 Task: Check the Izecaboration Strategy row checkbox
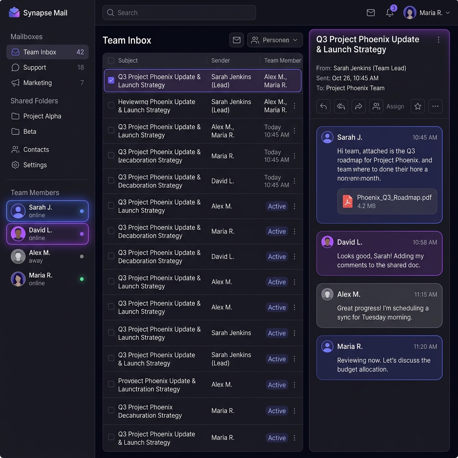[x=111, y=155]
